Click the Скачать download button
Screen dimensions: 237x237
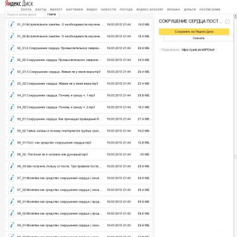click(x=198, y=38)
